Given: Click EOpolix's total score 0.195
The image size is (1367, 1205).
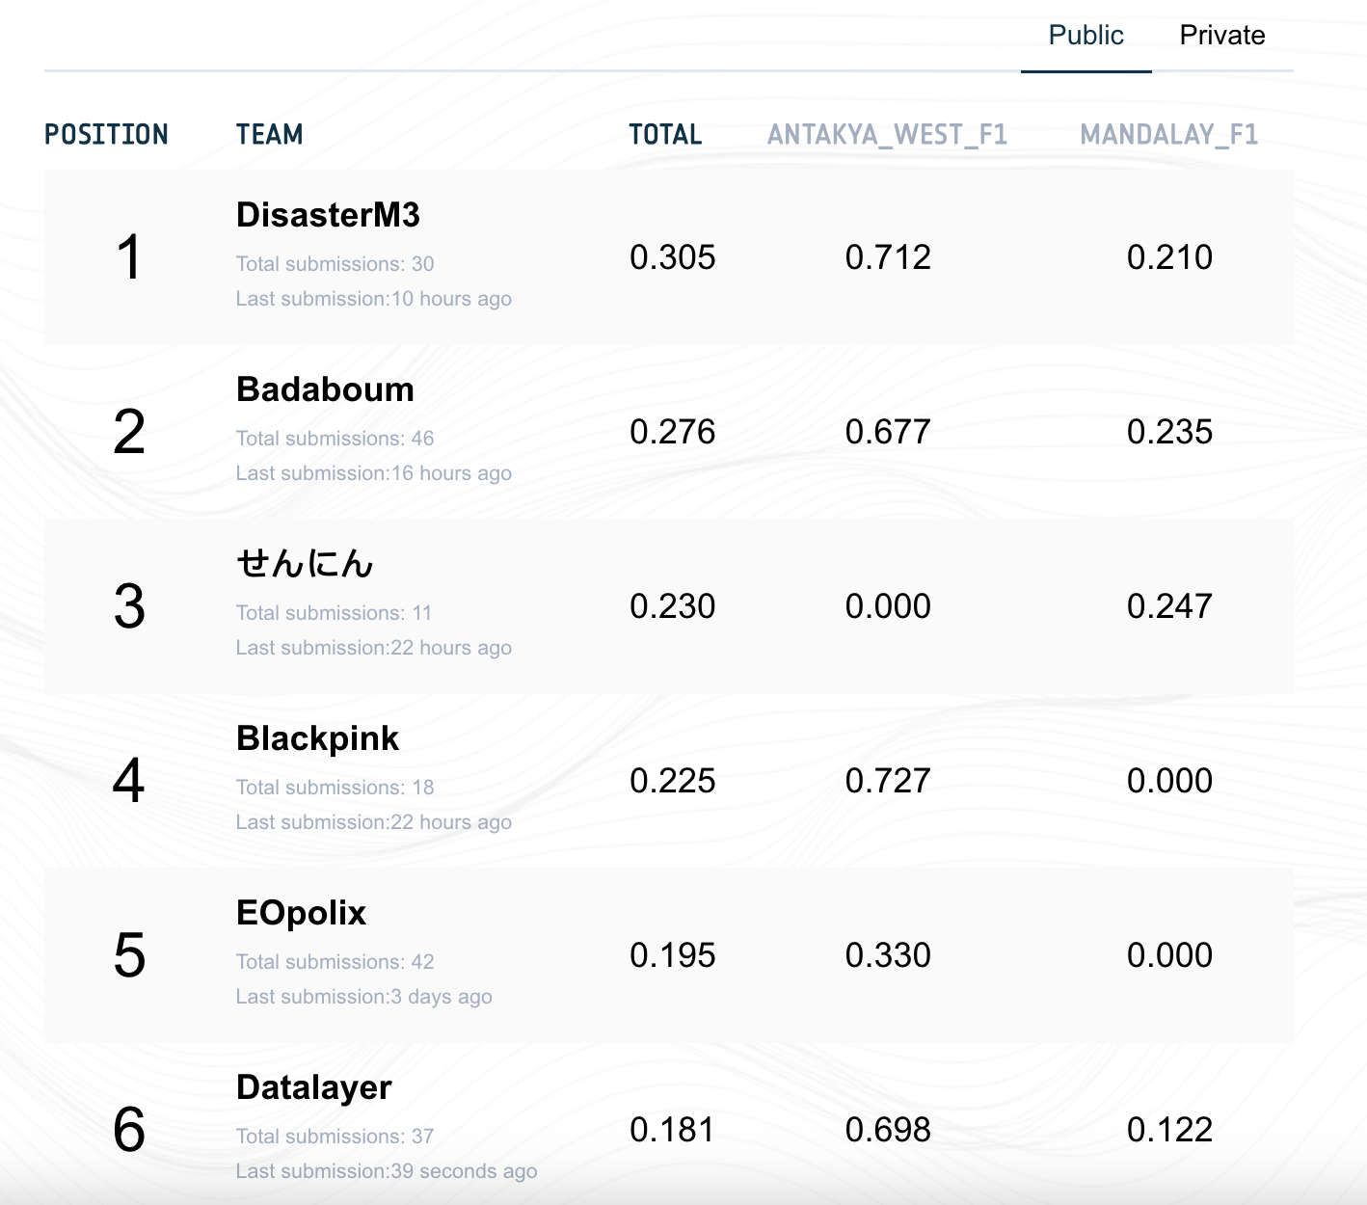Looking at the screenshot, I should point(672,955).
